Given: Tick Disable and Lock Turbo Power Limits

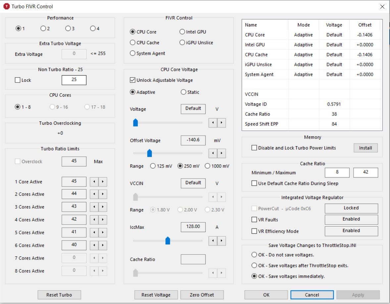Looking at the screenshot, I should pyautogui.click(x=254, y=148).
